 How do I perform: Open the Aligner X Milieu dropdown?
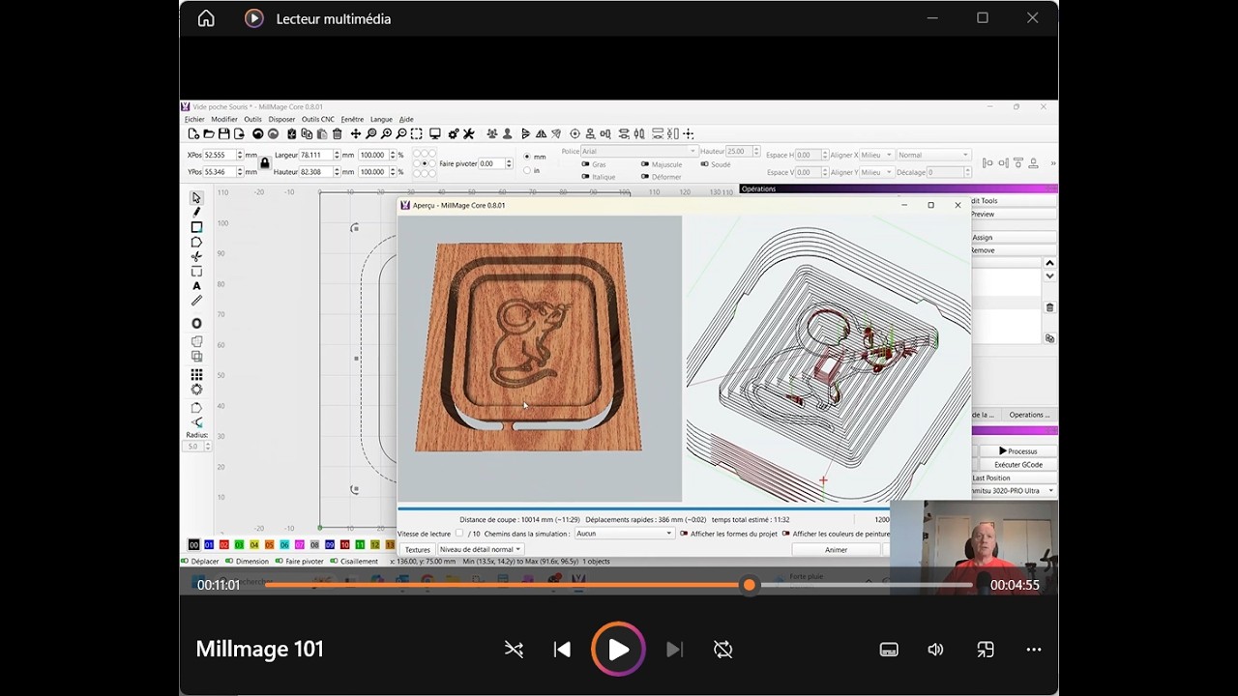click(876, 155)
